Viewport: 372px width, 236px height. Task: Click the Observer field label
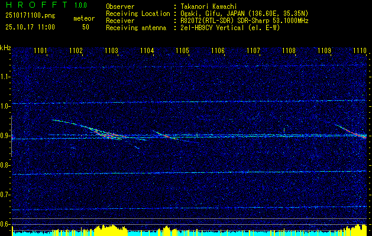click(120, 6)
